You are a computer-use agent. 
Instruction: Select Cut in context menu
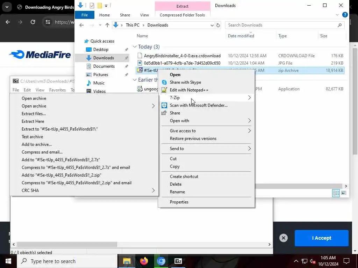pyautogui.click(x=173, y=159)
